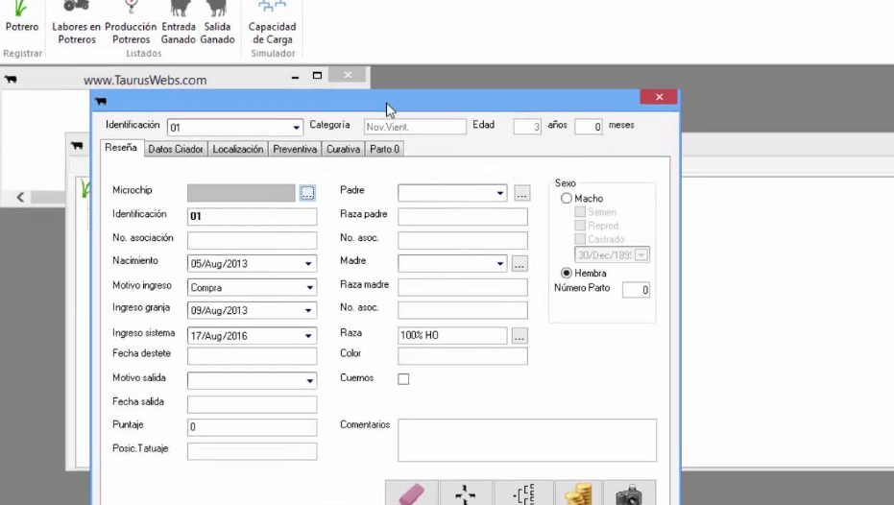Viewport: 894px width, 505px height.
Task: Click the ellipsis button beside Microchip
Action: coord(307,193)
